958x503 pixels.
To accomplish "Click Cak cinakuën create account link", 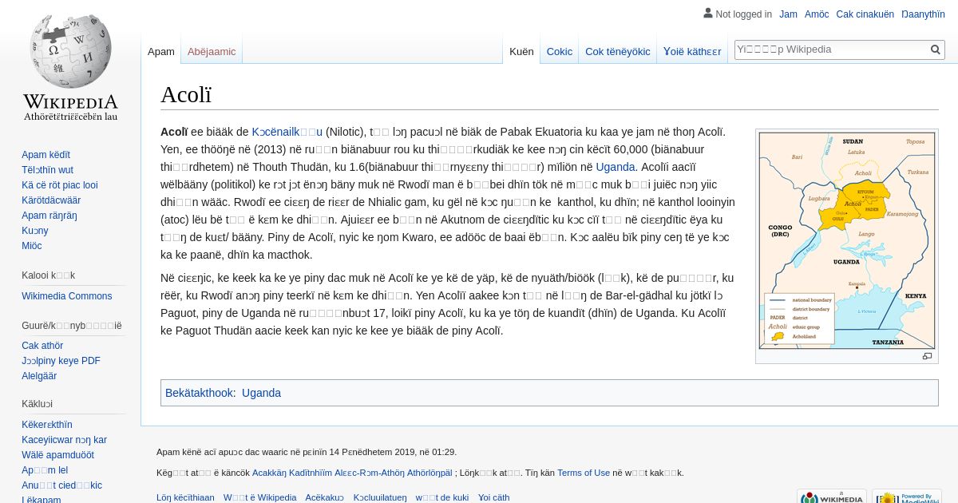I will click(865, 14).
